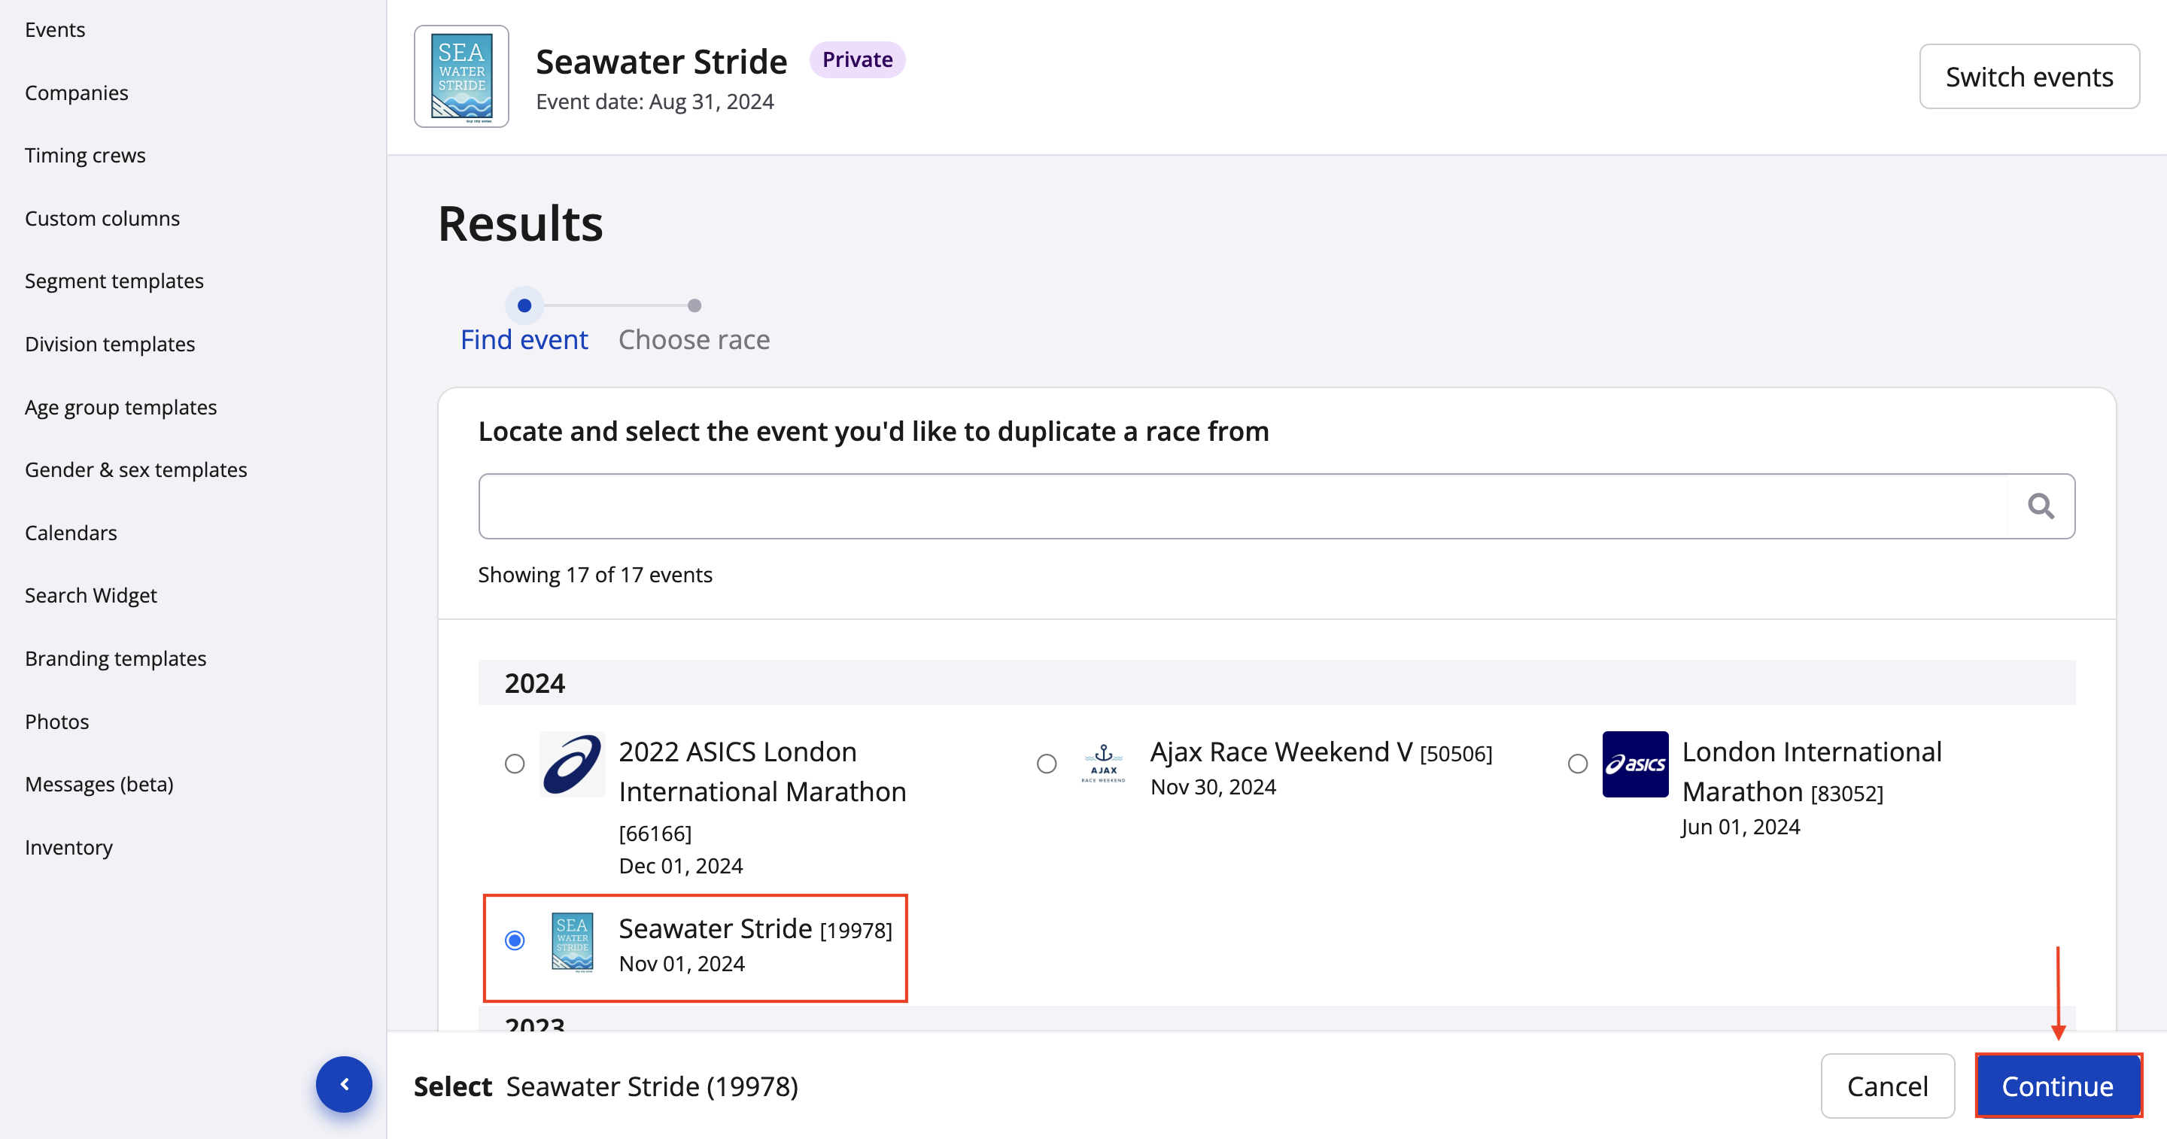The image size is (2167, 1139).
Task: Click the Seawater Stride header logo
Action: pyautogui.click(x=461, y=77)
